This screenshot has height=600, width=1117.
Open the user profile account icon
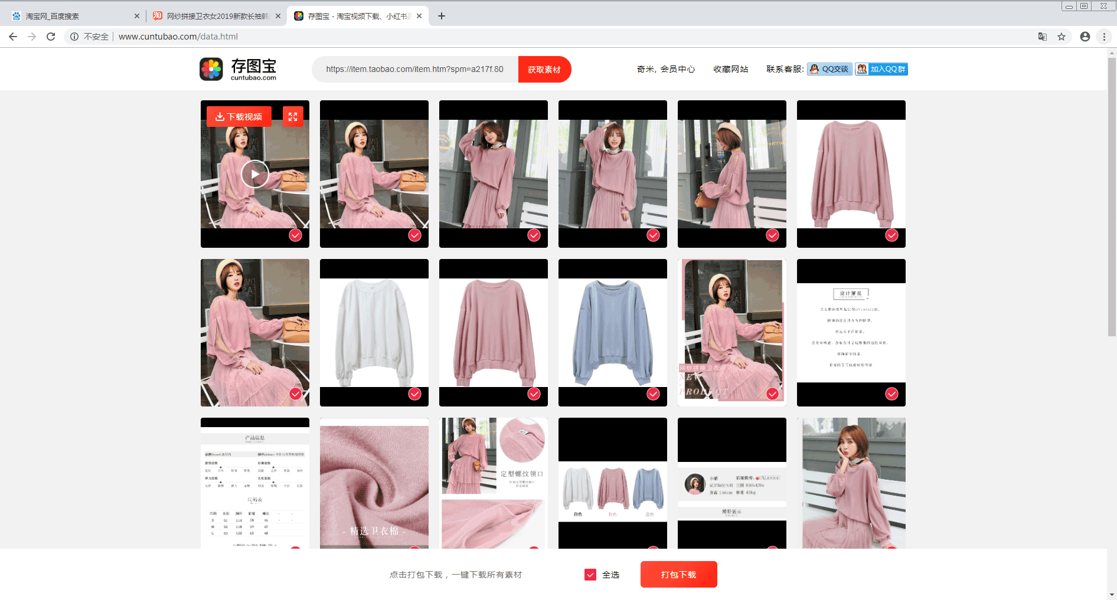click(x=1085, y=37)
